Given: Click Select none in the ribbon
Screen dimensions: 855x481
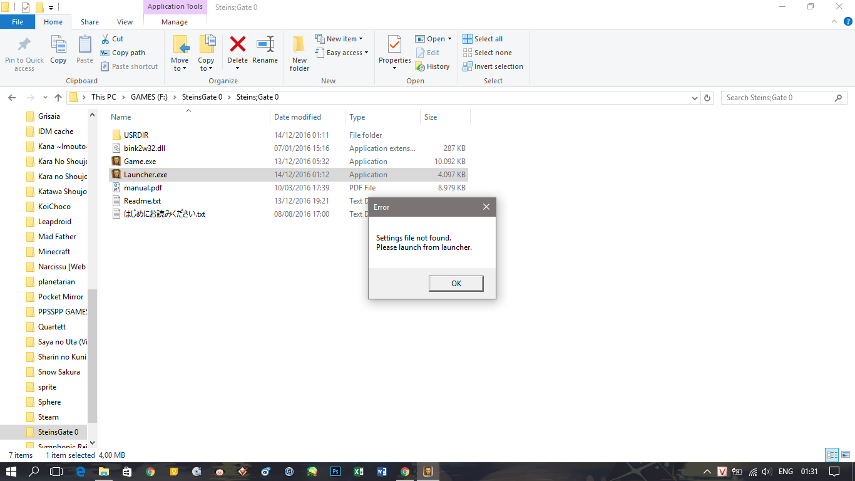Looking at the screenshot, I should (487, 53).
